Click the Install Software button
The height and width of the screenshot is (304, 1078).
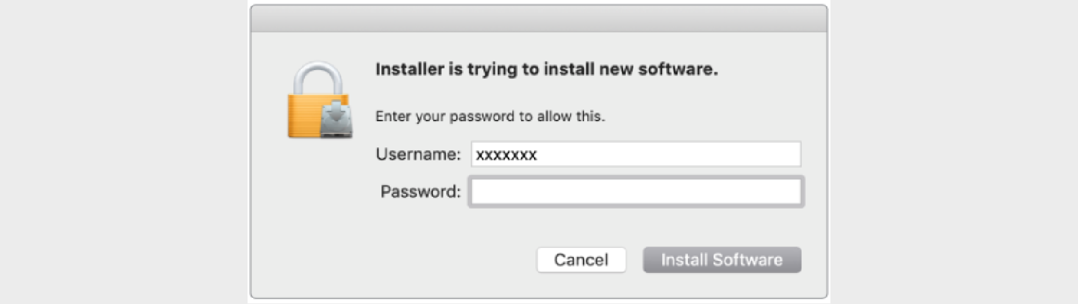pos(721,260)
